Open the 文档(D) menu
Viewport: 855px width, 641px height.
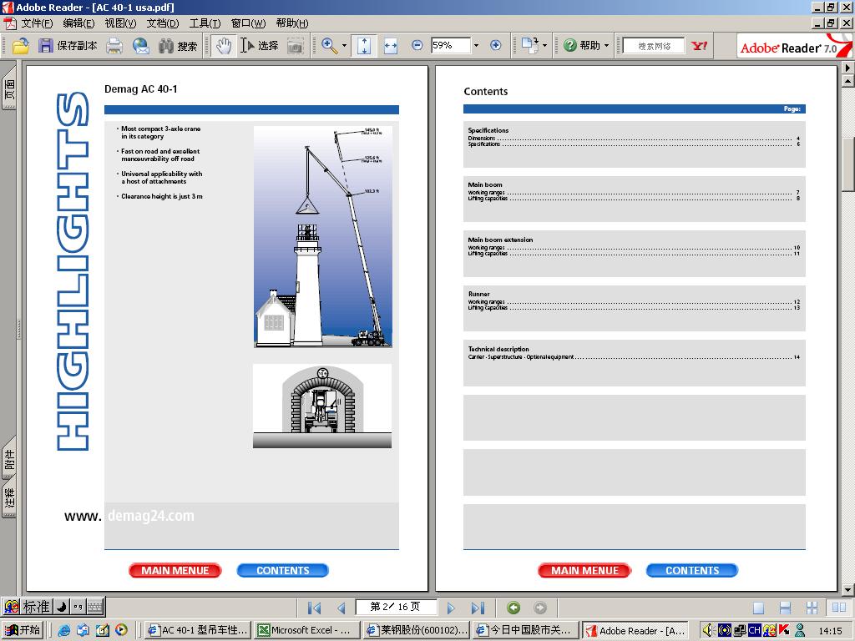tap(163, 23)
